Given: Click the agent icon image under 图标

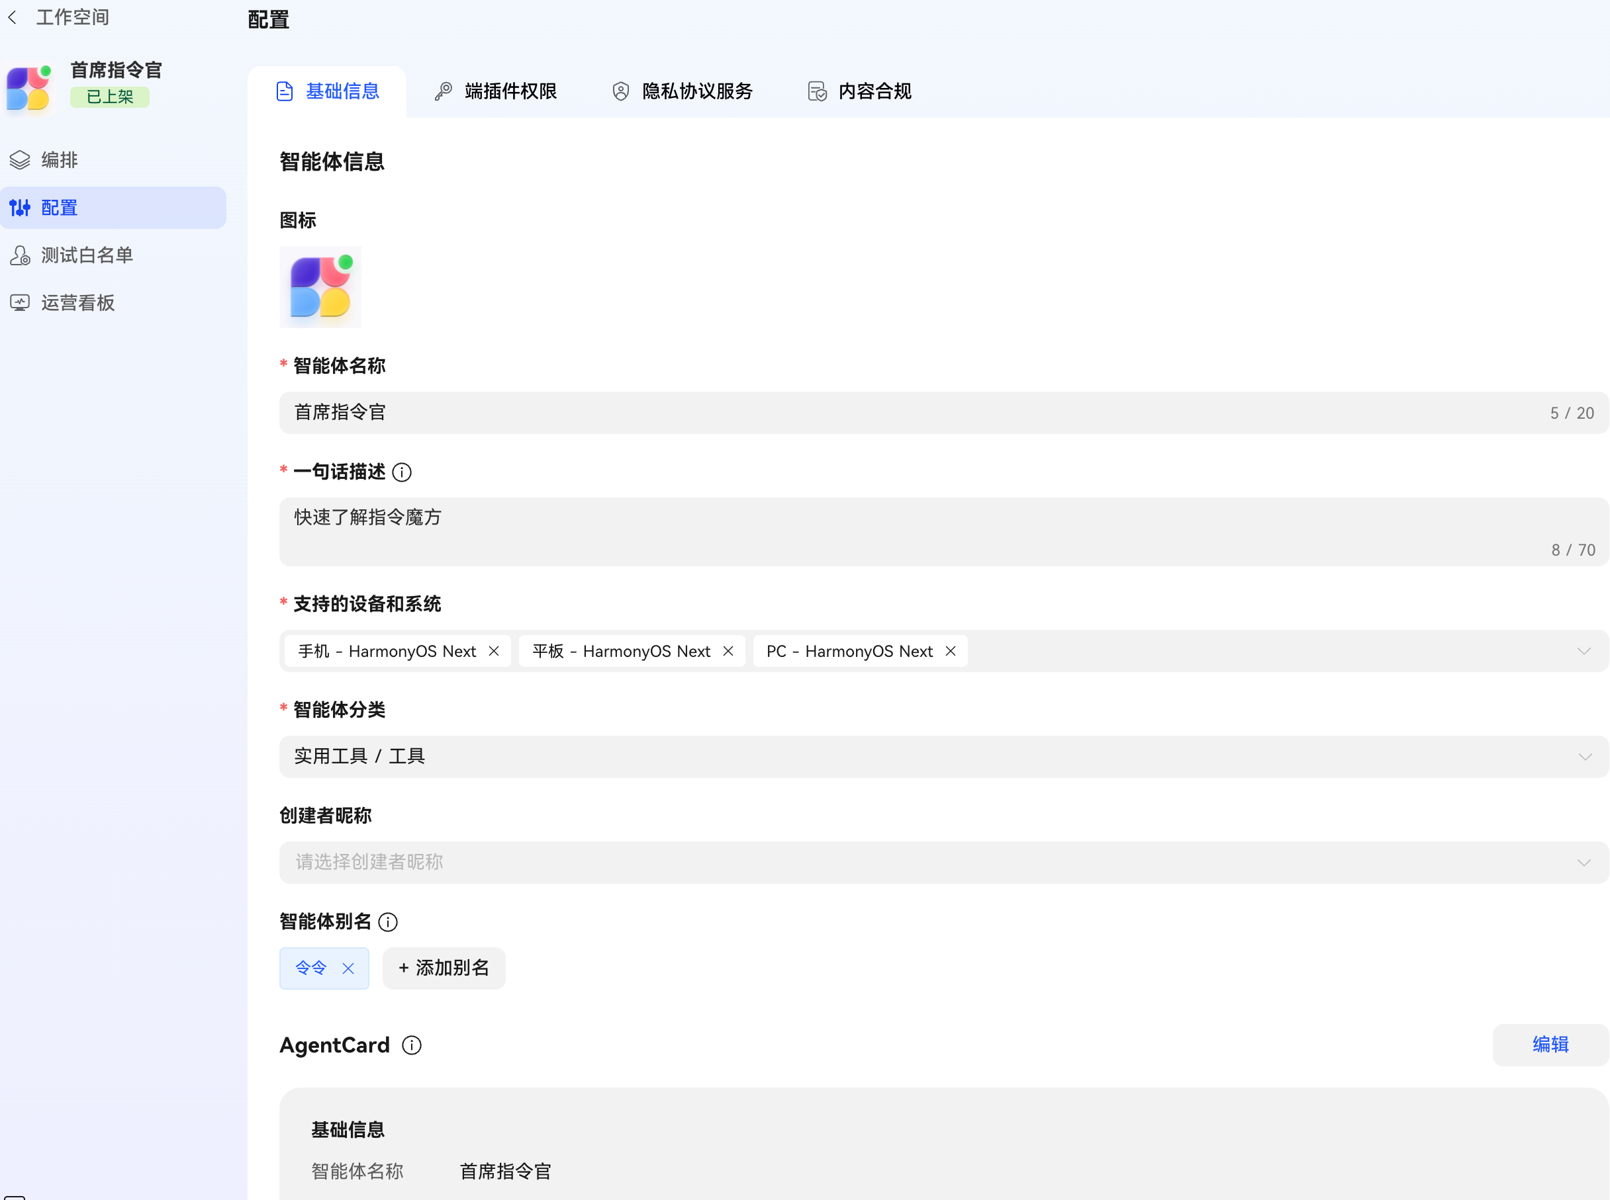Looking at the screenshot, I should pyautogui.click(x=320, y=287).
